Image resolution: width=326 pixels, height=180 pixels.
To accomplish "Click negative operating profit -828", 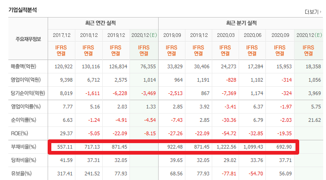I will point(231,80).
